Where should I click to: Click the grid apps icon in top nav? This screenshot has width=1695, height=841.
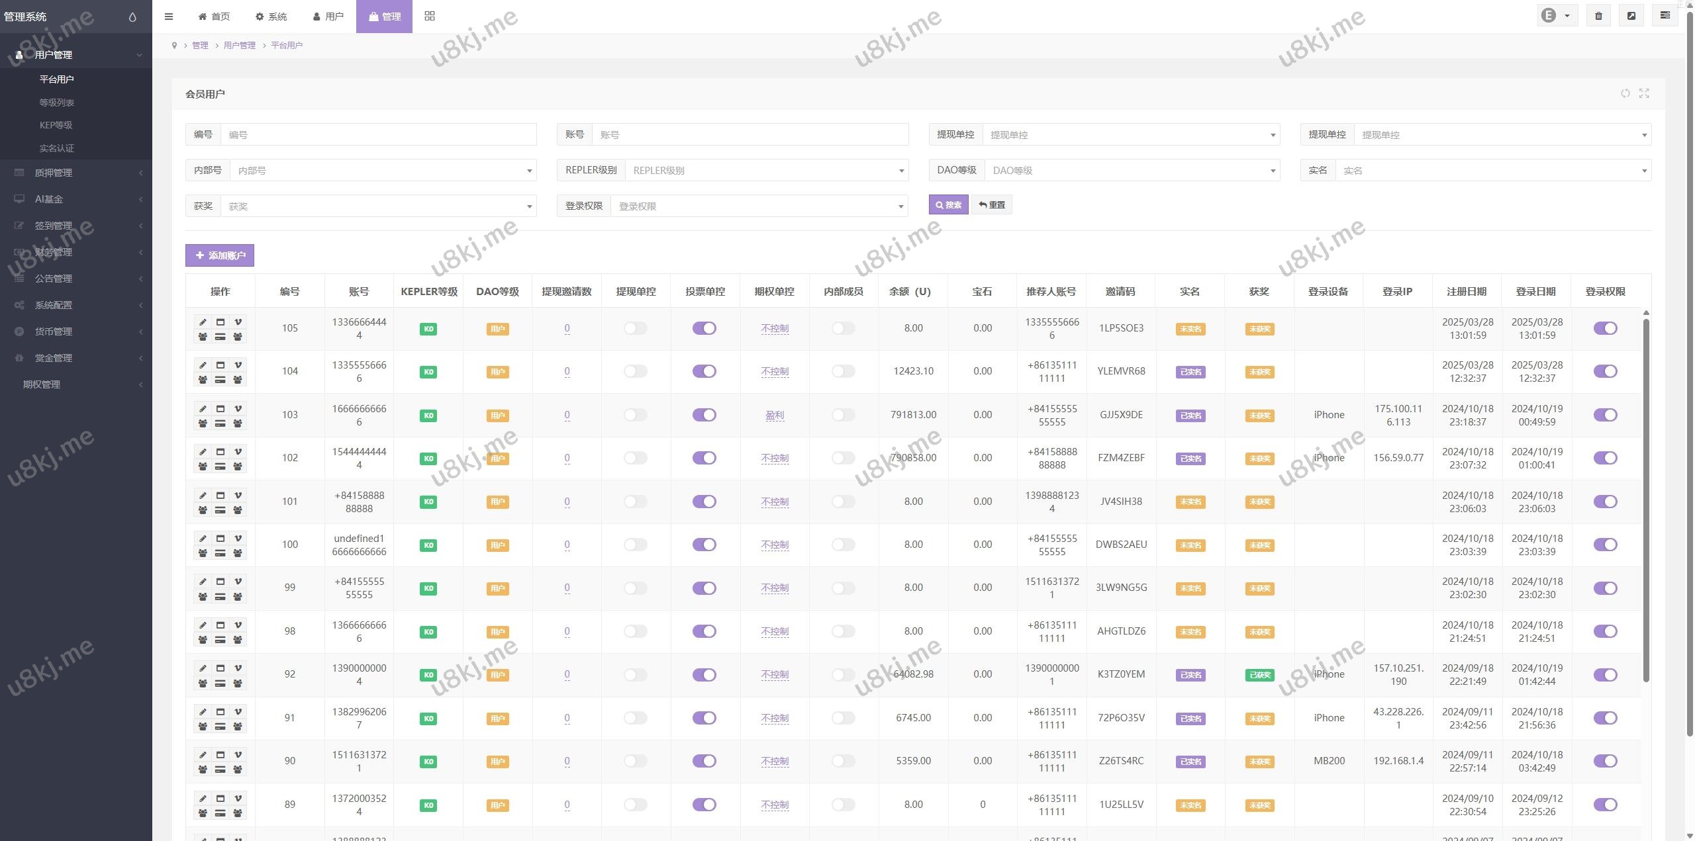pos(430,16)
